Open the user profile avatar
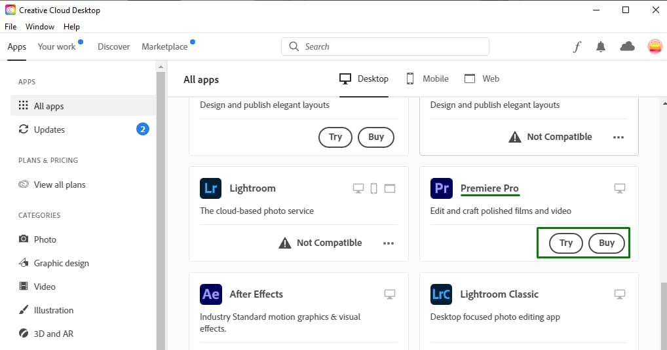 [x=655, y=46]
